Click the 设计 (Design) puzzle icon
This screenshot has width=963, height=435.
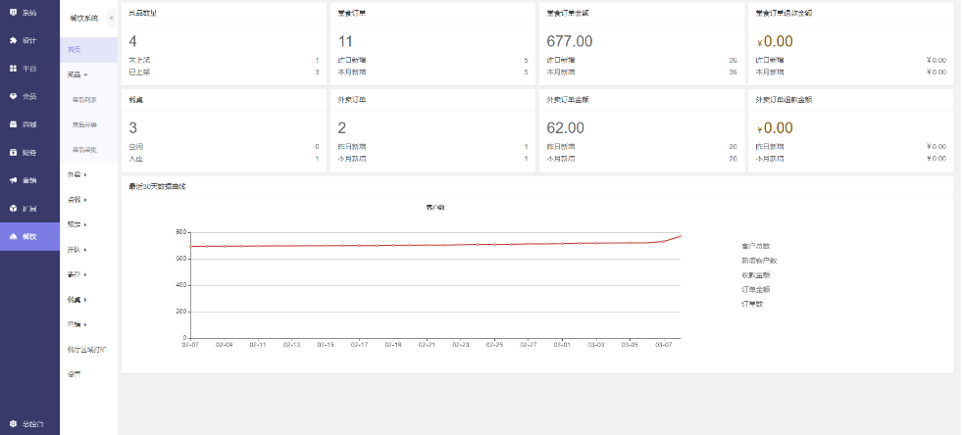13,41
